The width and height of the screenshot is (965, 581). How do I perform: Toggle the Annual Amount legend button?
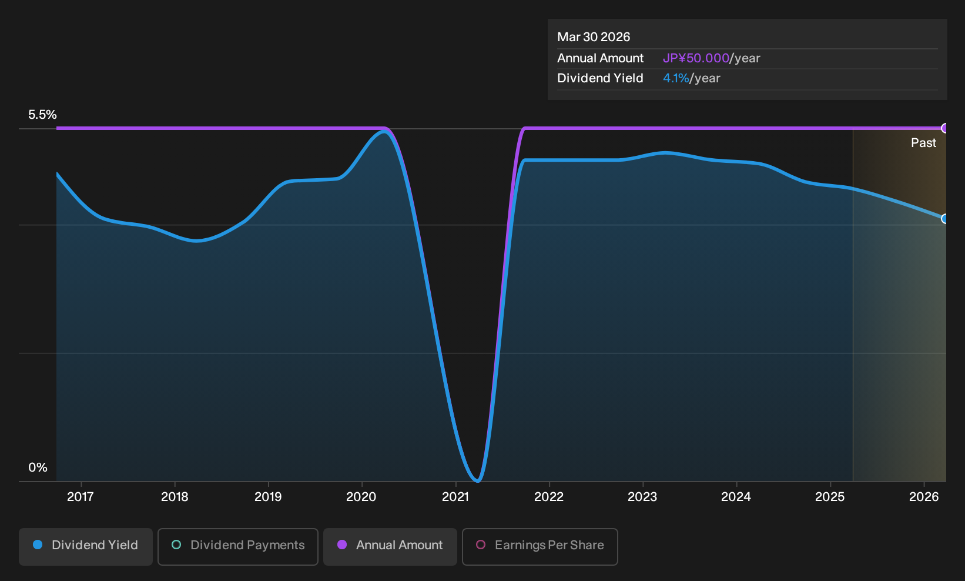(390, 546)
